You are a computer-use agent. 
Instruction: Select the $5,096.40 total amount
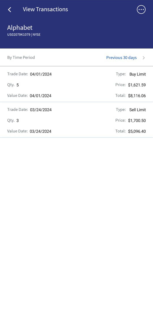137,131
